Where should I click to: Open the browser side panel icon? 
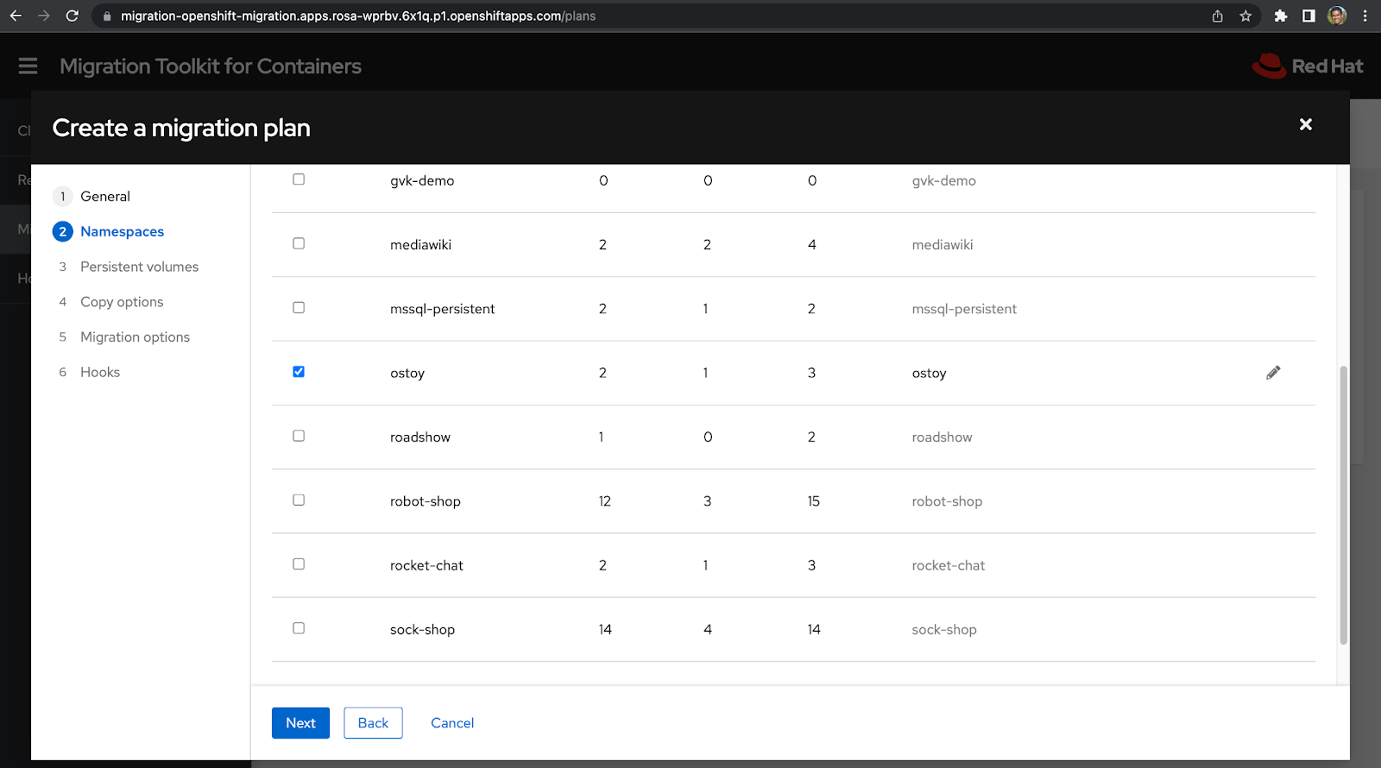tap(1308, 16)
